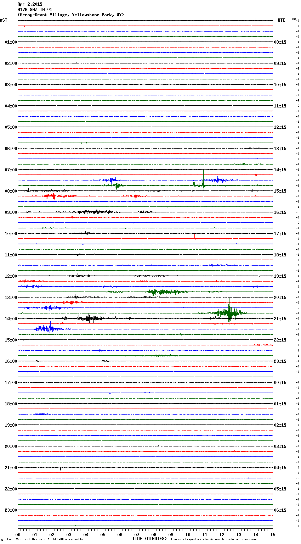Click the UTC time label "23:15"
301x544 pixels.
280,361
